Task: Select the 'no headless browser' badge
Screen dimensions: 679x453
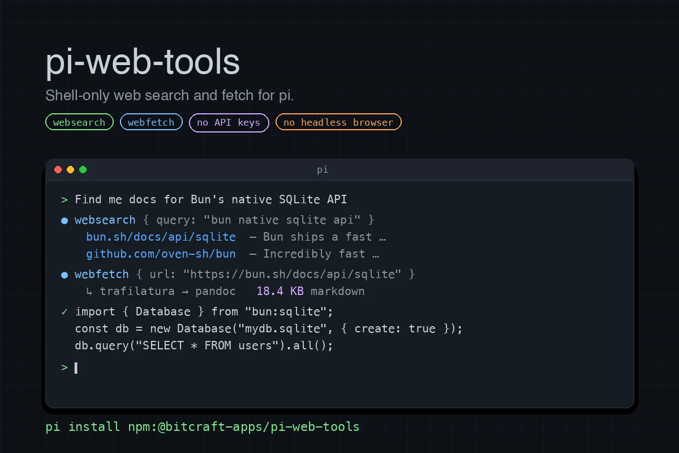Action: coord(338,122)
